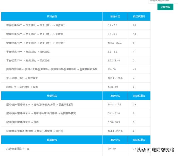Image resolution: width=178 pixels, height=156 pixels.
Task: Click weight score 39 for 婴童凉席系列
Action: pyautogui.click(x=134, y=105)
